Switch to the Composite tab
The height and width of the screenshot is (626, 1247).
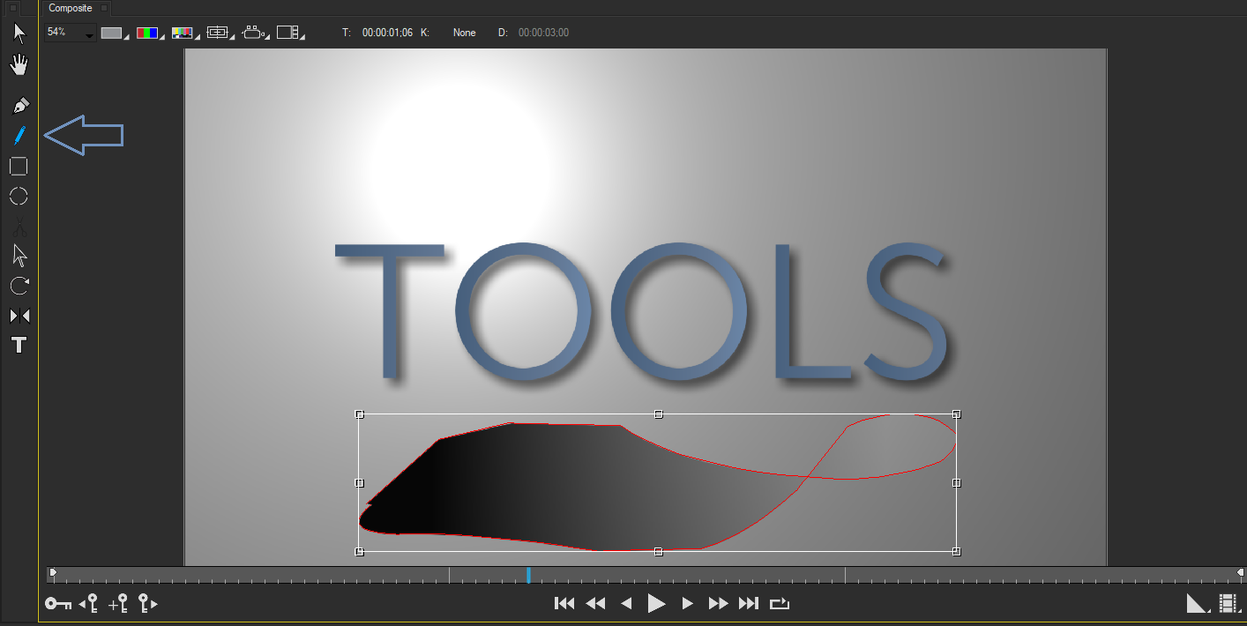pyautogui.click(x=69, y=8)
